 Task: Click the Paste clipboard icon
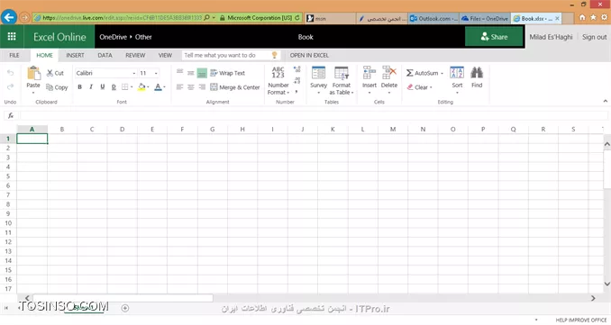click(x=33, y=73)
